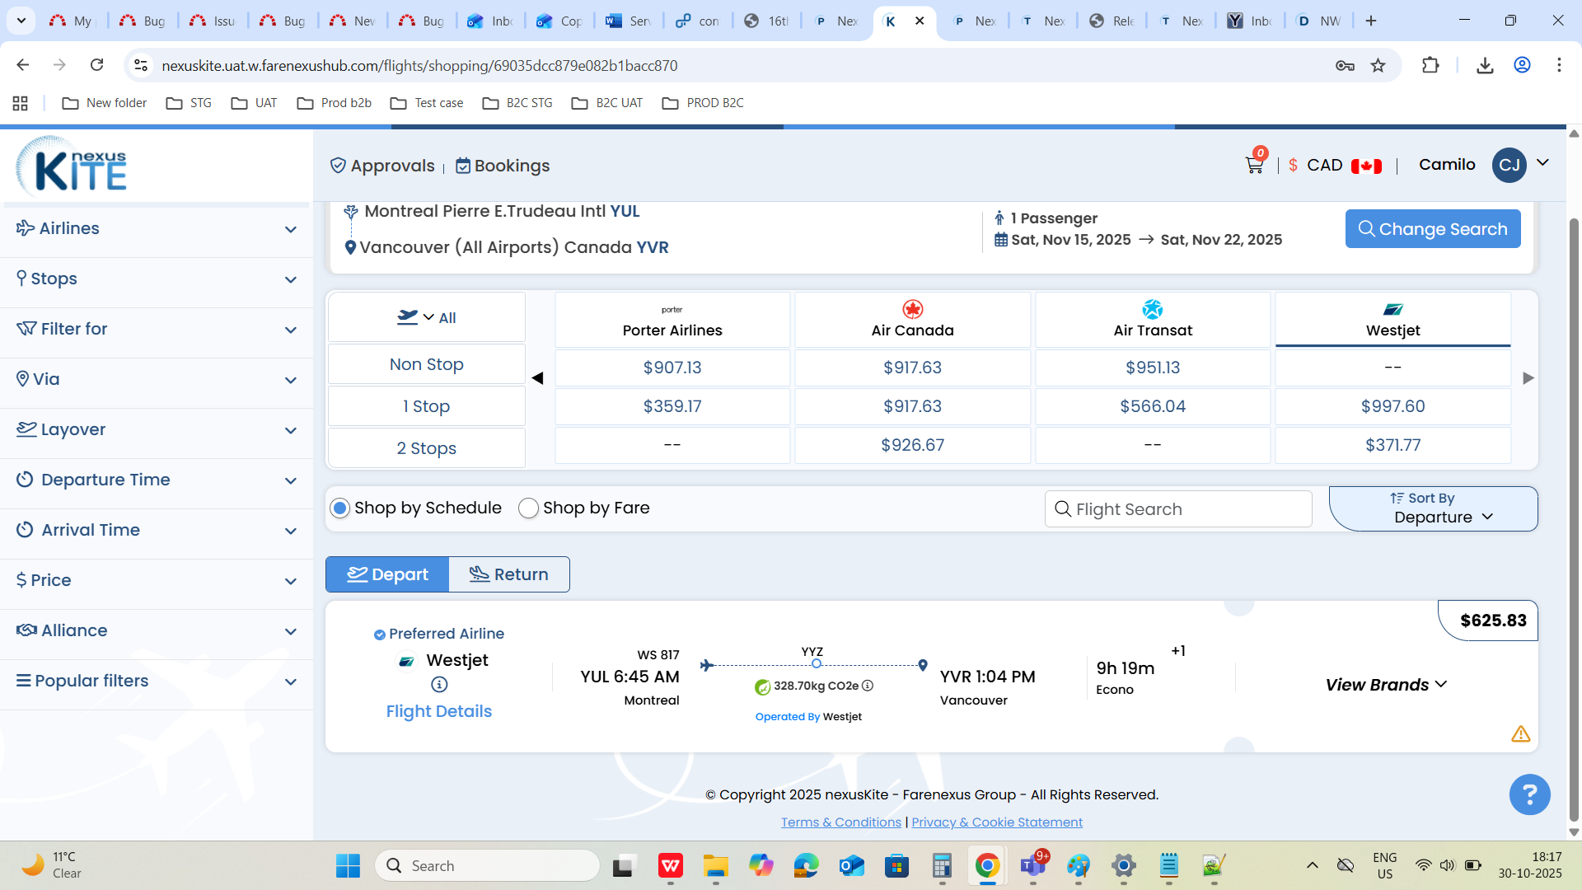The width and height of the screenshot is (1582, 890).
Task: Open Sort By Departure dropdown
Action: (1433, 508)
